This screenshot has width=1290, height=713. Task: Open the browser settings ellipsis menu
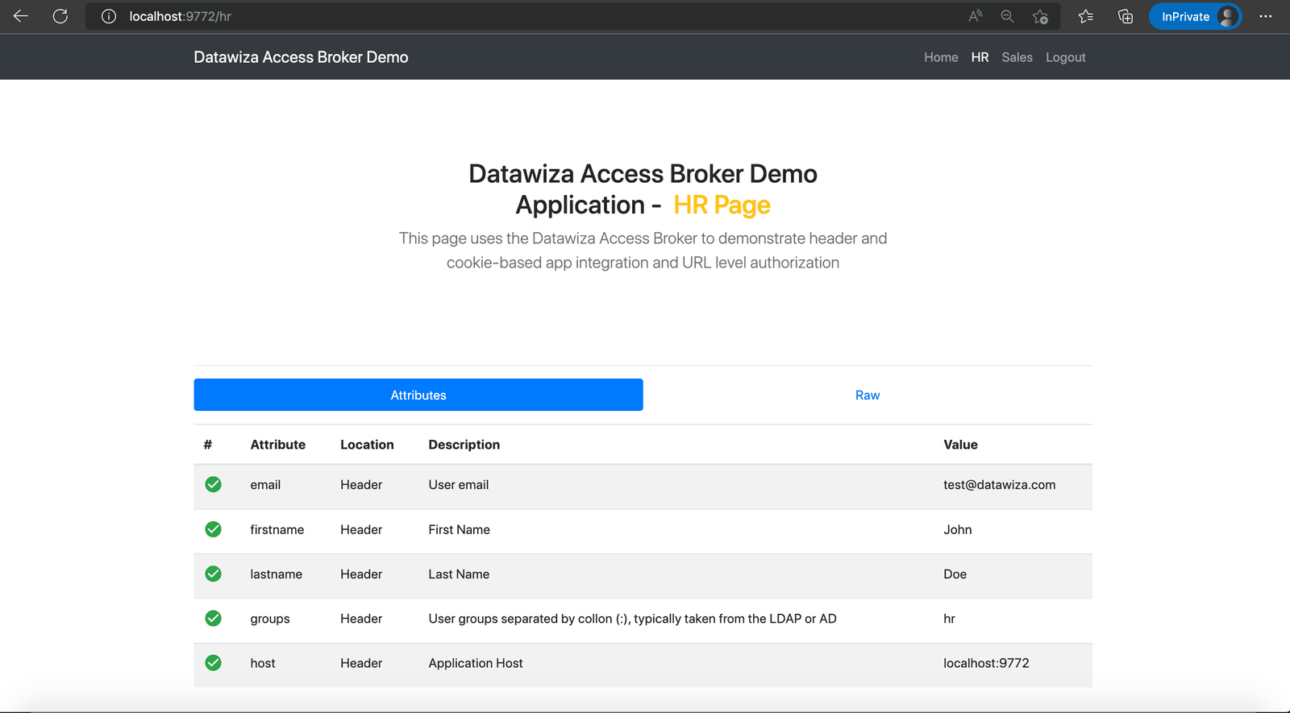[x=1266, y=16]
